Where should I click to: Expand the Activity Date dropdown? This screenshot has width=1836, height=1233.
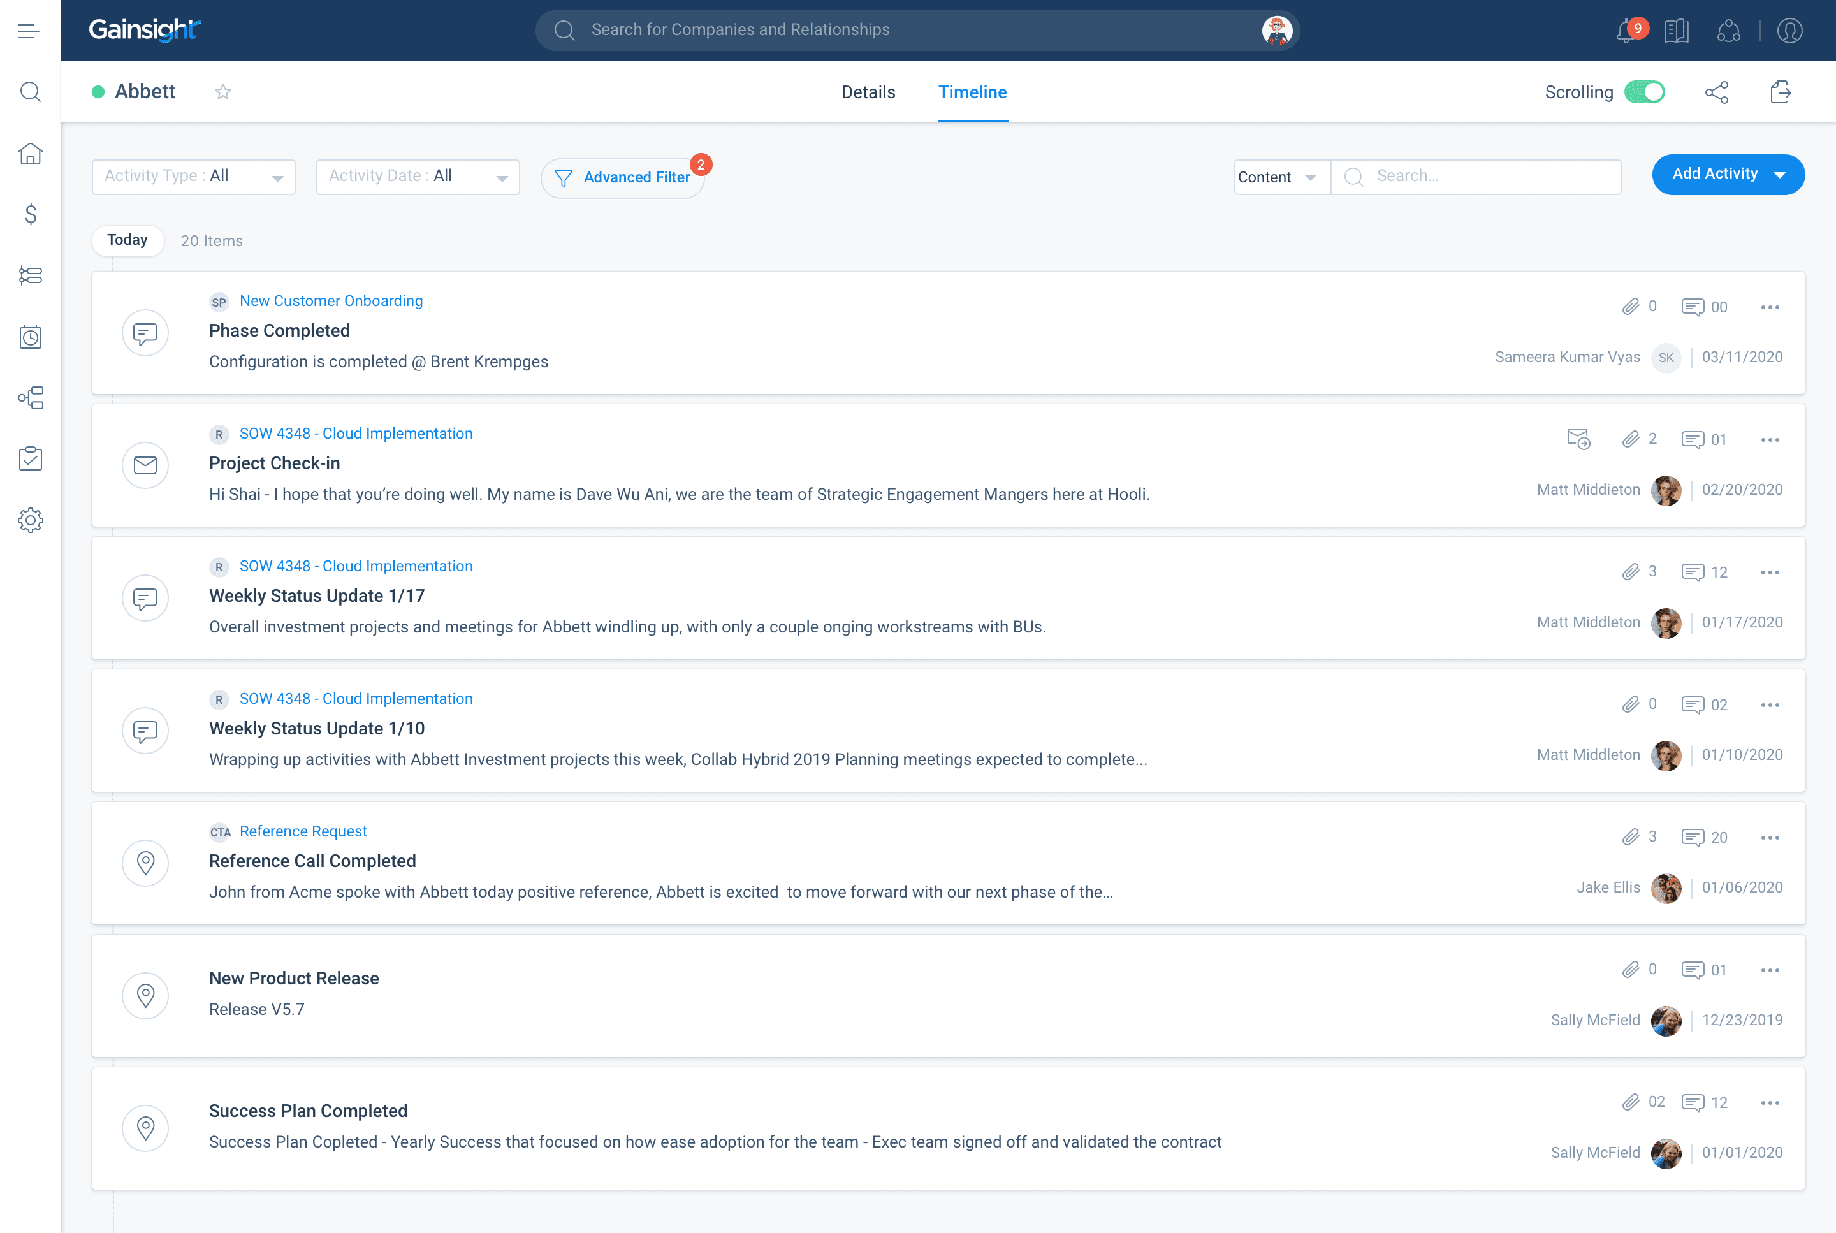418,176
